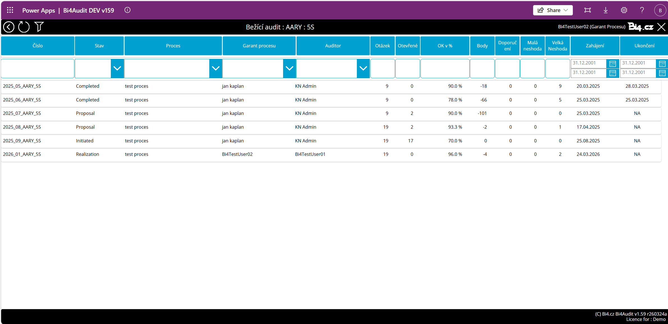Open the settings gear

[x=624, y=10]
